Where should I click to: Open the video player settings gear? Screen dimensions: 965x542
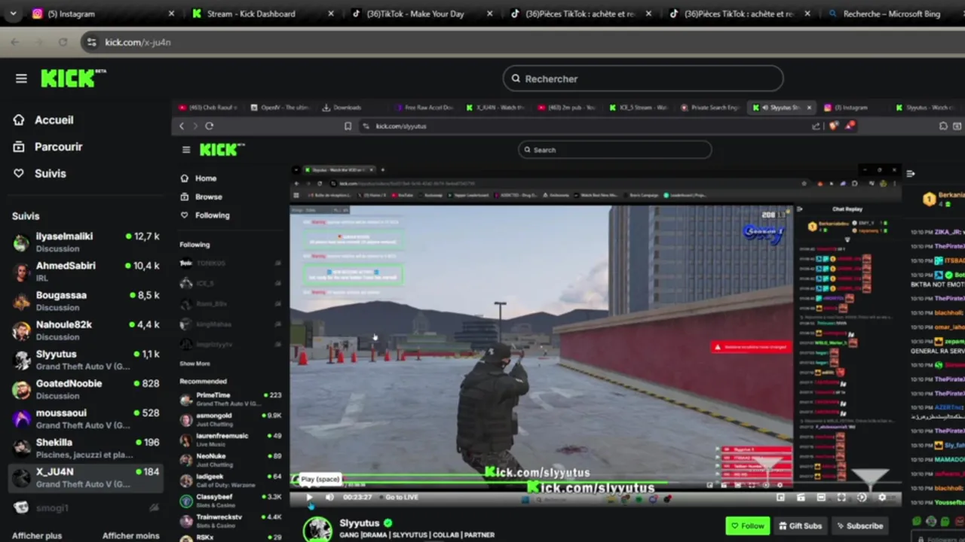pyautogui.click(x=882, y=497)
